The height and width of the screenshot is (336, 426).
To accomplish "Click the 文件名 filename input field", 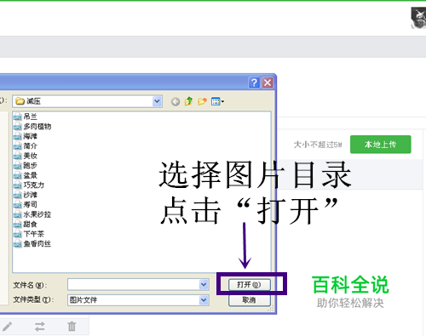I will [x=138, y=284].
